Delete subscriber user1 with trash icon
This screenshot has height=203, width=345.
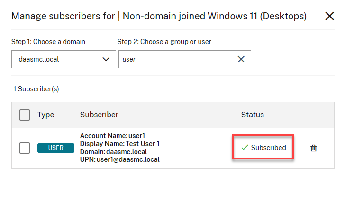[313, 148]
